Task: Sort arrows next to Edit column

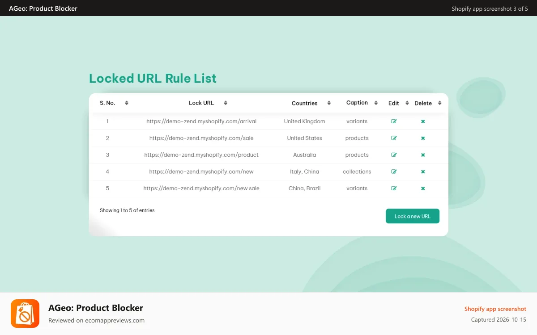Action: tap(407, 103)
